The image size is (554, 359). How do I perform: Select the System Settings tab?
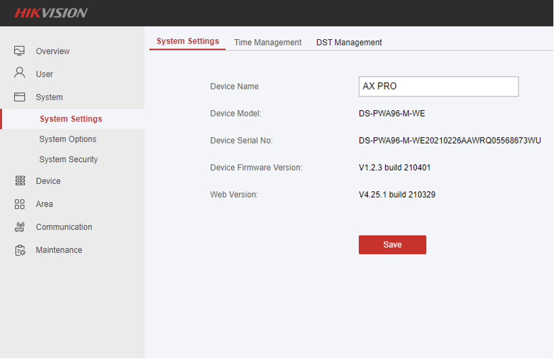pos(187,41)
